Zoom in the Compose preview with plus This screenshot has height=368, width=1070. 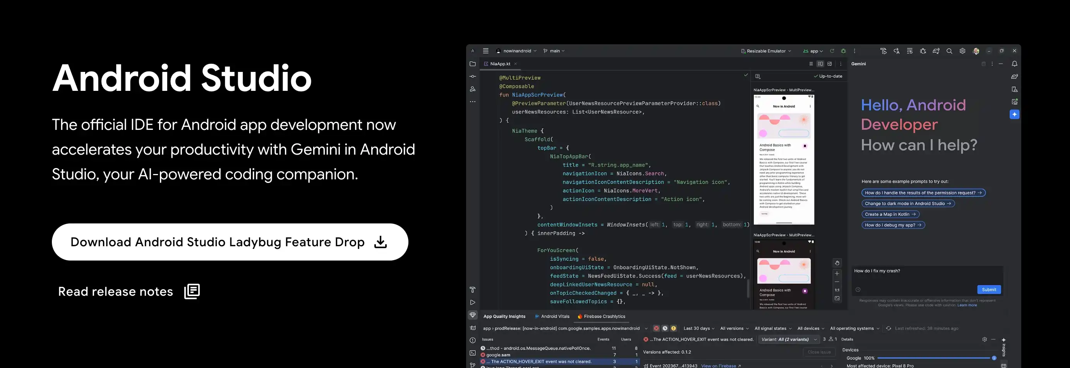tap(837, 273)
